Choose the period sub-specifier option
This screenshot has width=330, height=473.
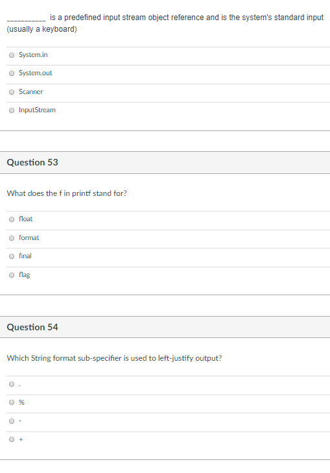click(12, 384)
